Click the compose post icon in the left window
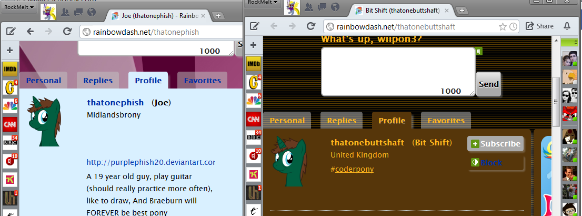This screenshot has height=216, width=582. pos(11,32)
